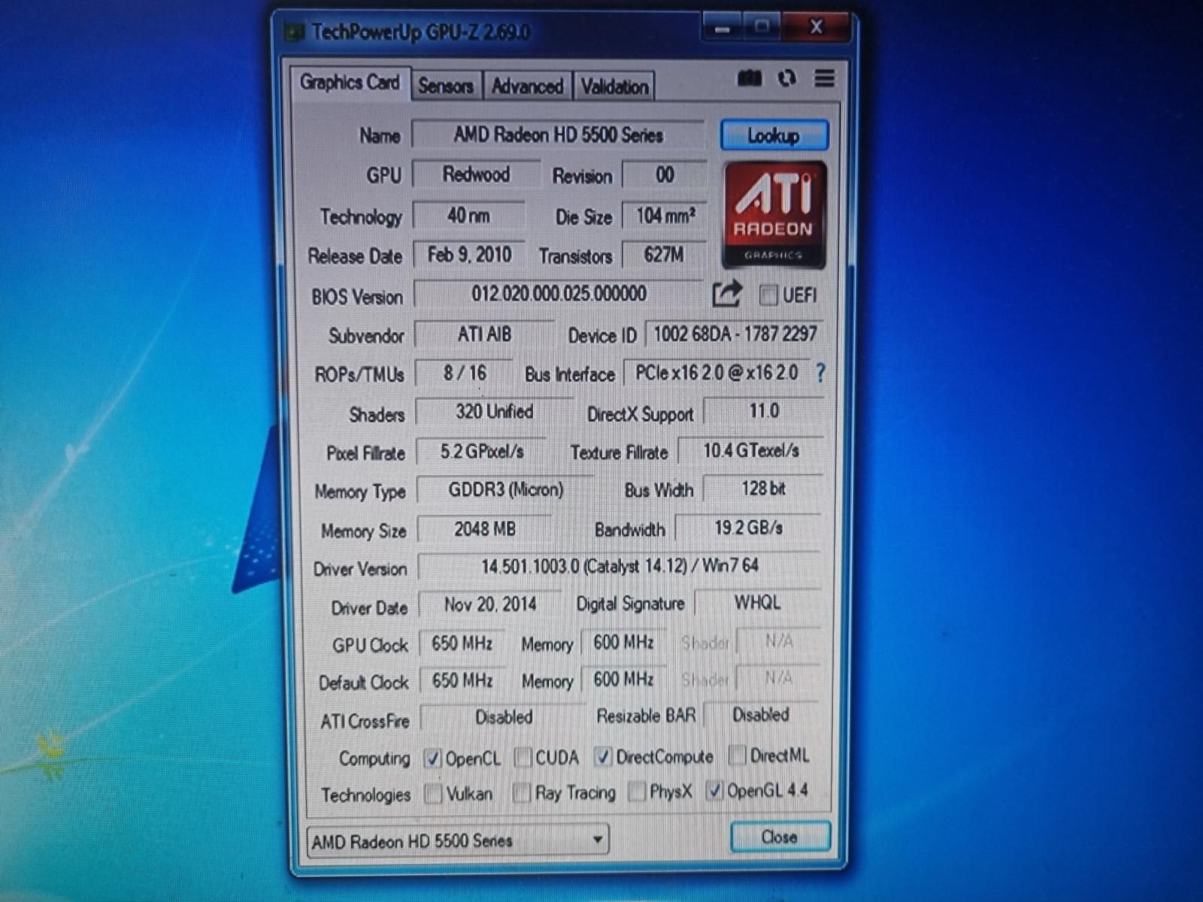Click the BIOS export share icon
Screen dimensions: 1203x902
point(726,293)
